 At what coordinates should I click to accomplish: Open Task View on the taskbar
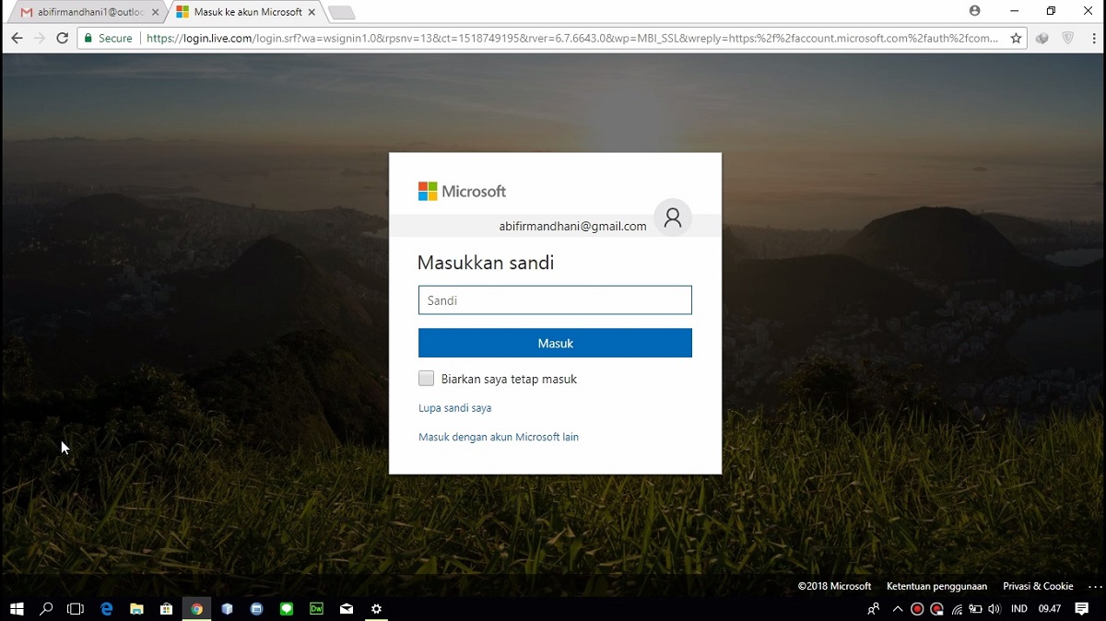76,609
